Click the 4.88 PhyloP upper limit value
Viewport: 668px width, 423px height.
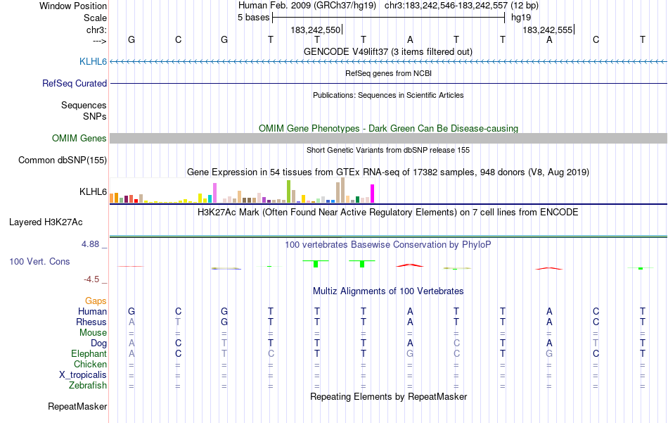[x=90, y=244]
